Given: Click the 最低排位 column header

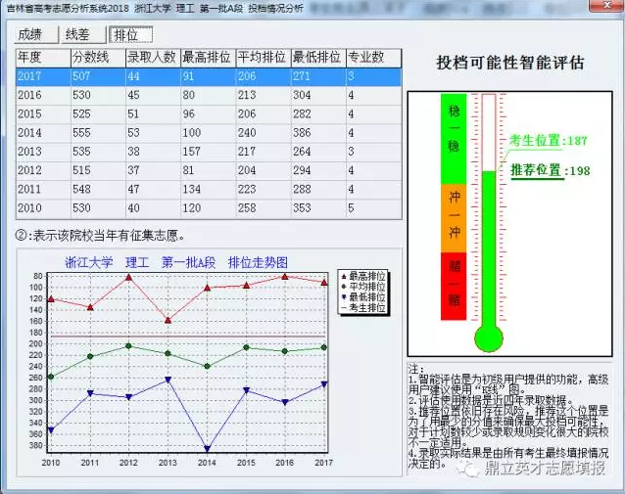Looking at the screenshot, I should [318, 58].
